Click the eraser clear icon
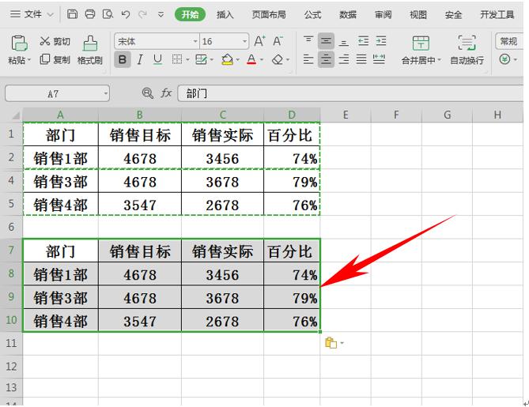The width and height of the screenshot is (529, 407). (278, 60)
